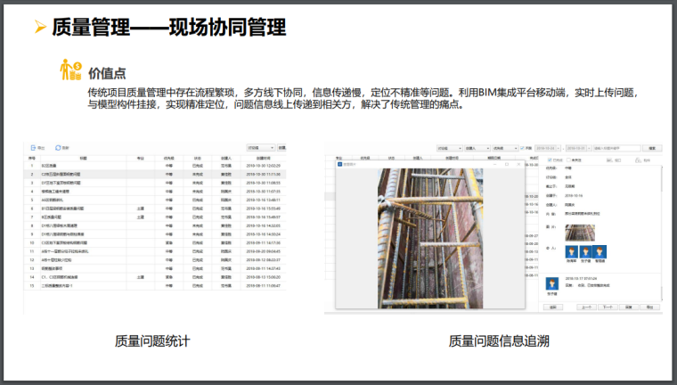Click the refresh icon in left table toolbar
Screen dimensions: 677x385
pos(59,147)
